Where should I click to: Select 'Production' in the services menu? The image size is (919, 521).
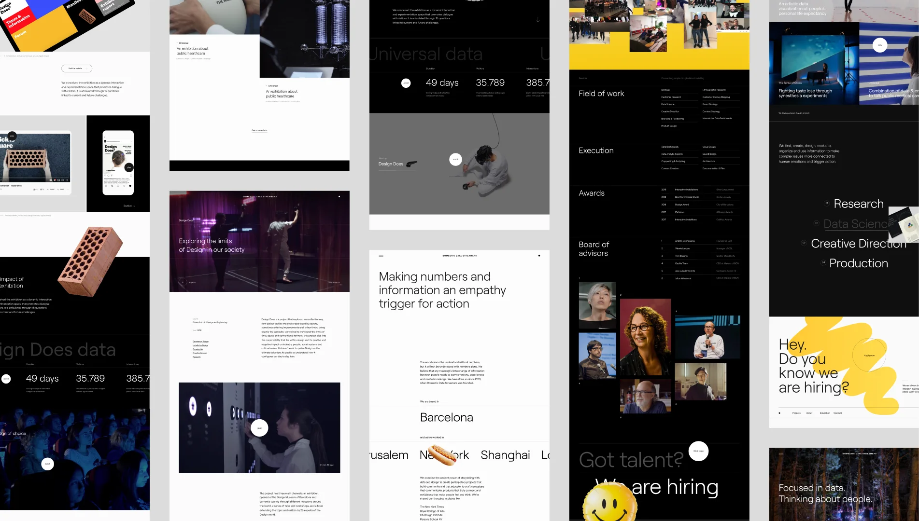point(859,263)
